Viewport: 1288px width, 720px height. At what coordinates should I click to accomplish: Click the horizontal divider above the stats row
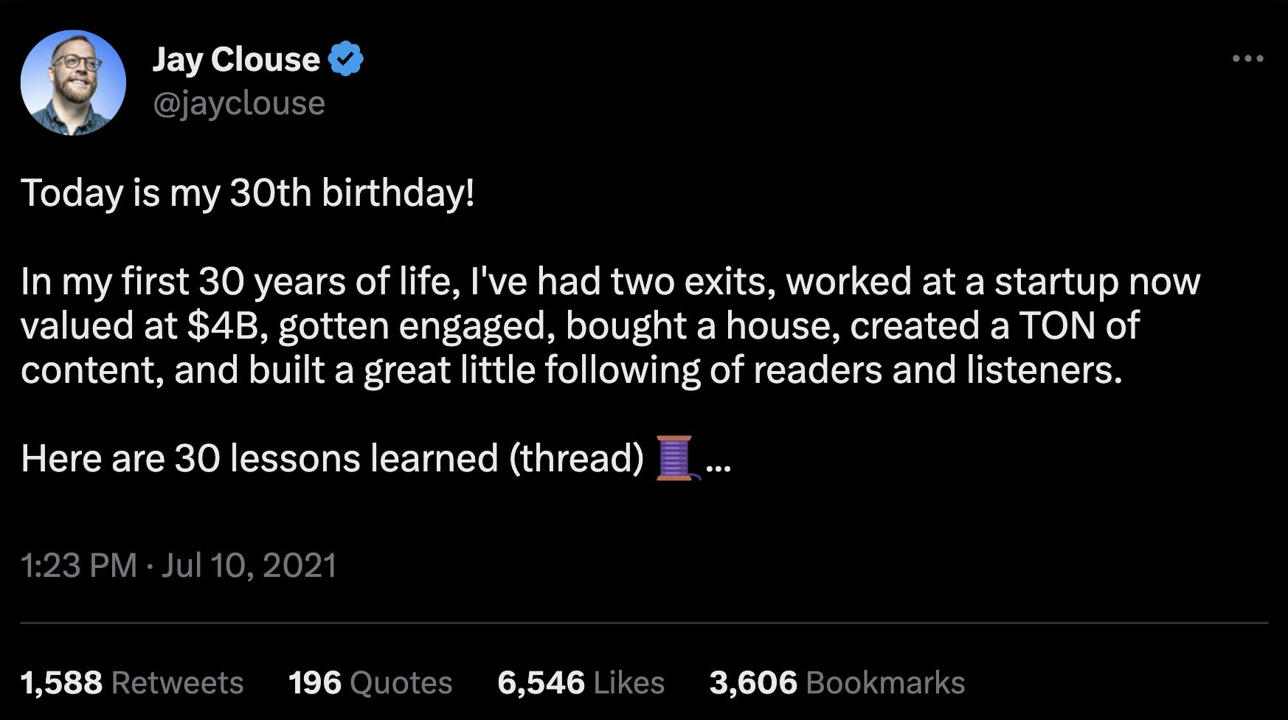pos(644,623)
